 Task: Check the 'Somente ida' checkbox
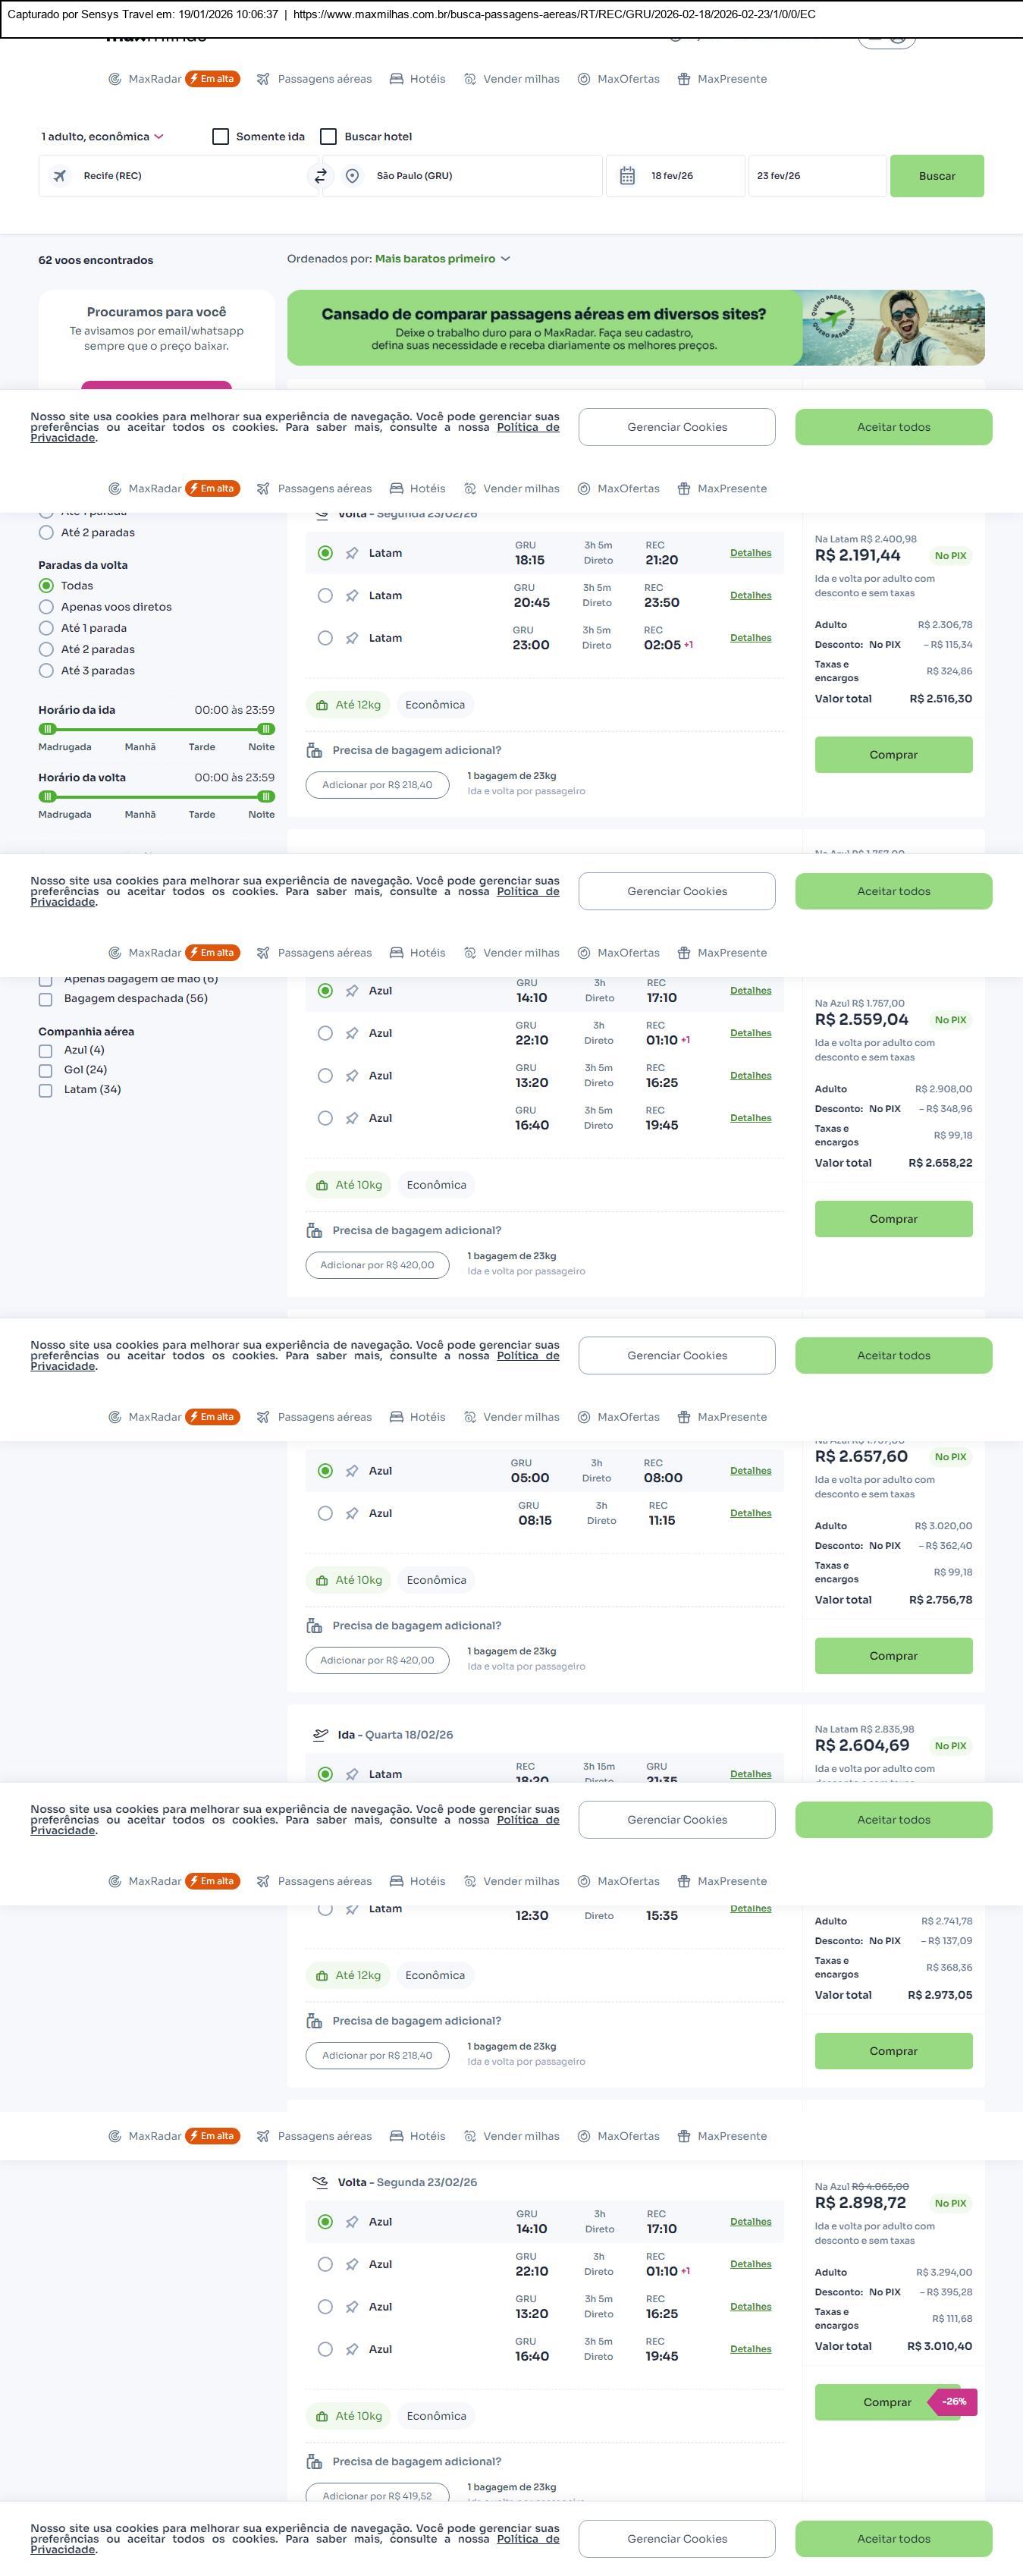point(221,137)
